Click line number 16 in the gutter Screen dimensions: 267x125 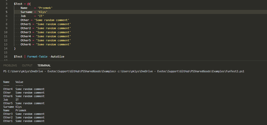6,57
